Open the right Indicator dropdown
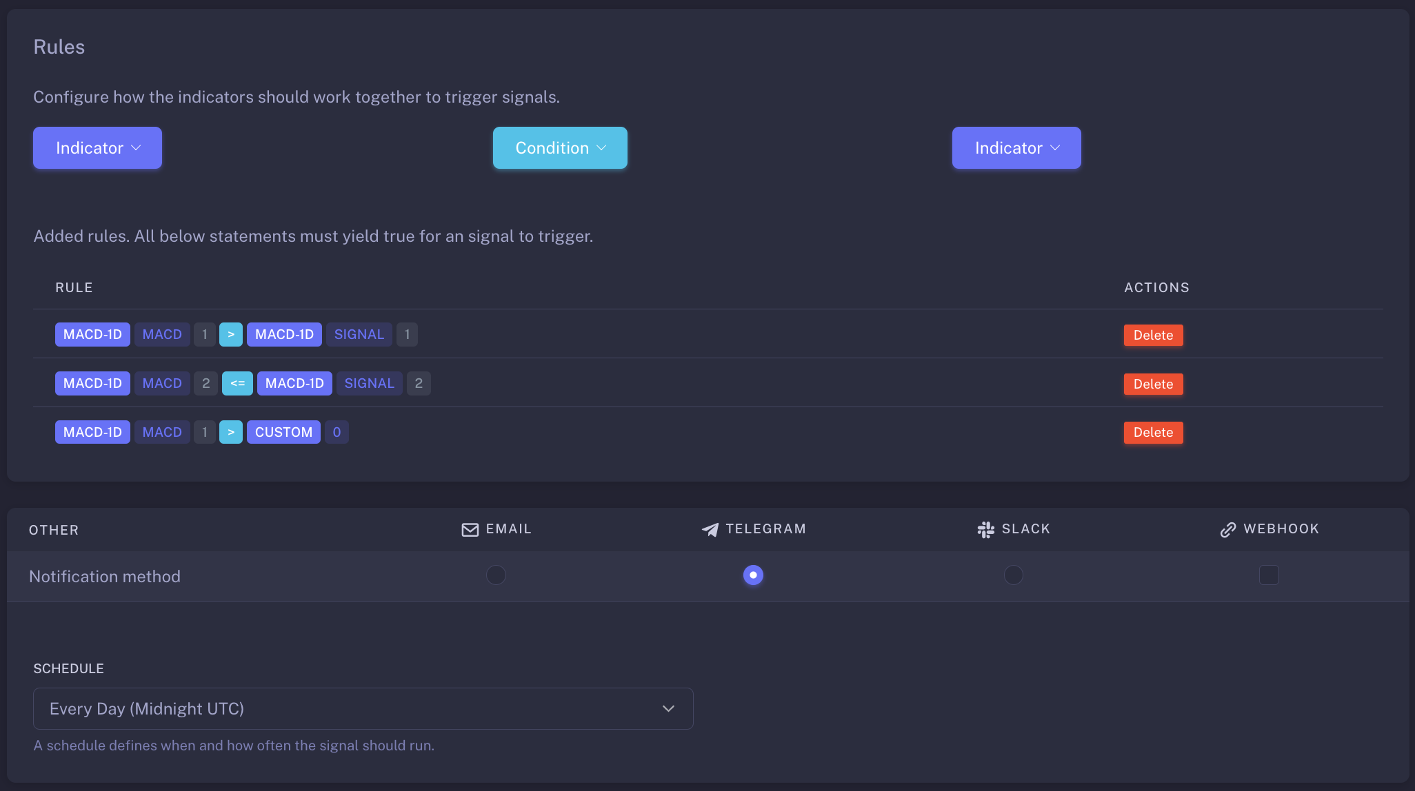Image resolution: width=1415 pixels, height=791 pixels. coord(1016,147)
